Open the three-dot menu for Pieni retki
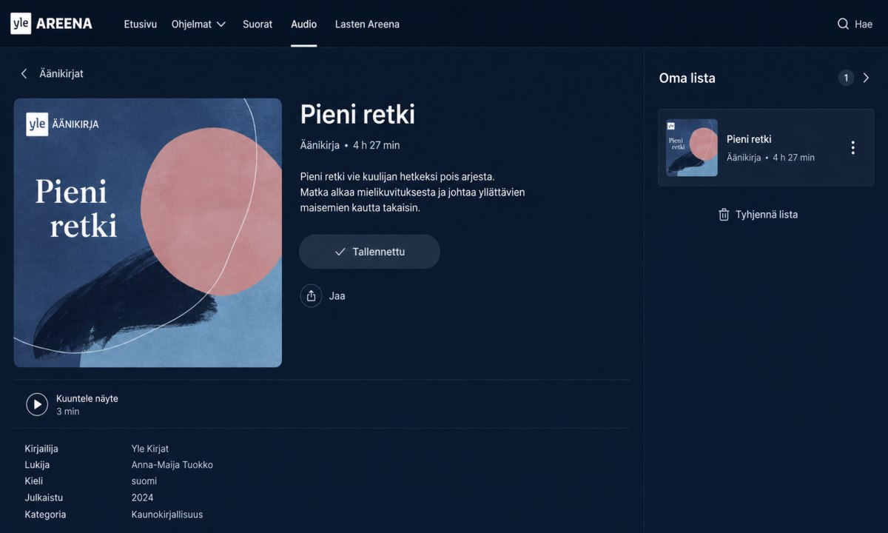 pos(853,147)
